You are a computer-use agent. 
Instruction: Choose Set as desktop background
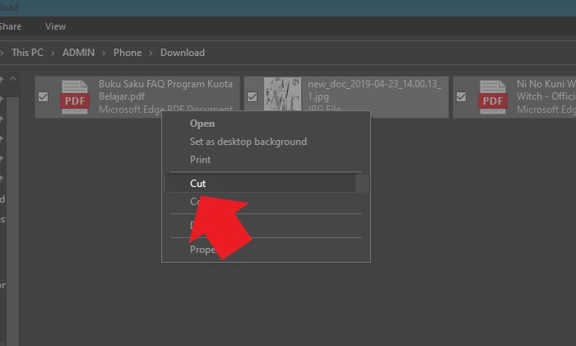(x=248, y=142)
